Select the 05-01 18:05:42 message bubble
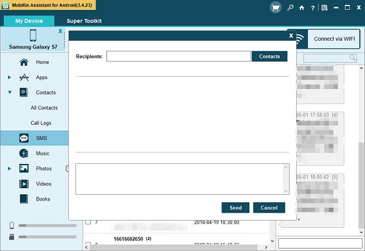The width and height of the screenshot is (365, 251). tap(320, 200)
